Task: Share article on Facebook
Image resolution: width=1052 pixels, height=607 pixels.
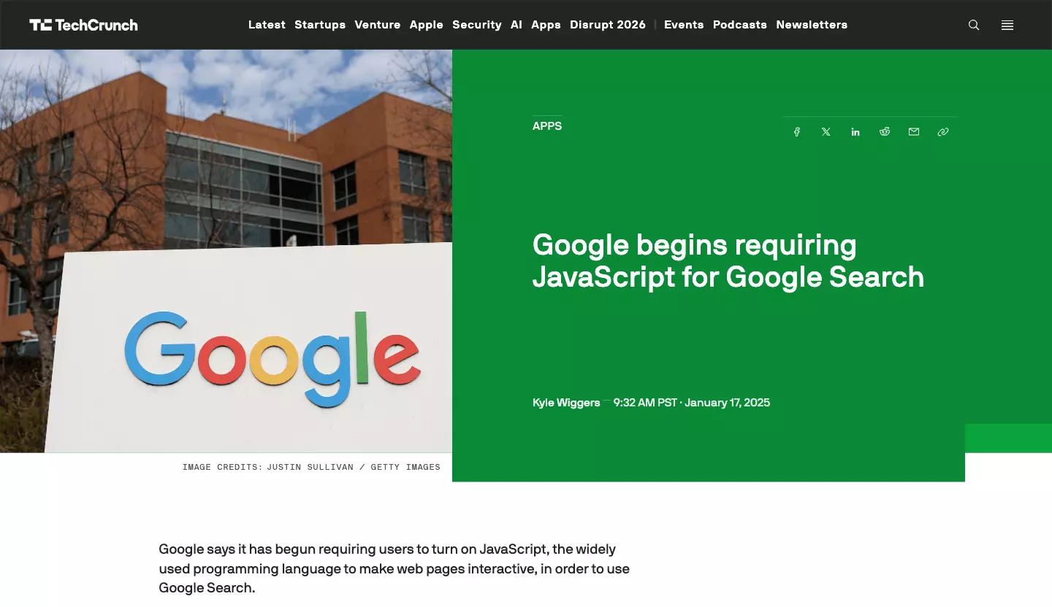Action: pos(797,132)
